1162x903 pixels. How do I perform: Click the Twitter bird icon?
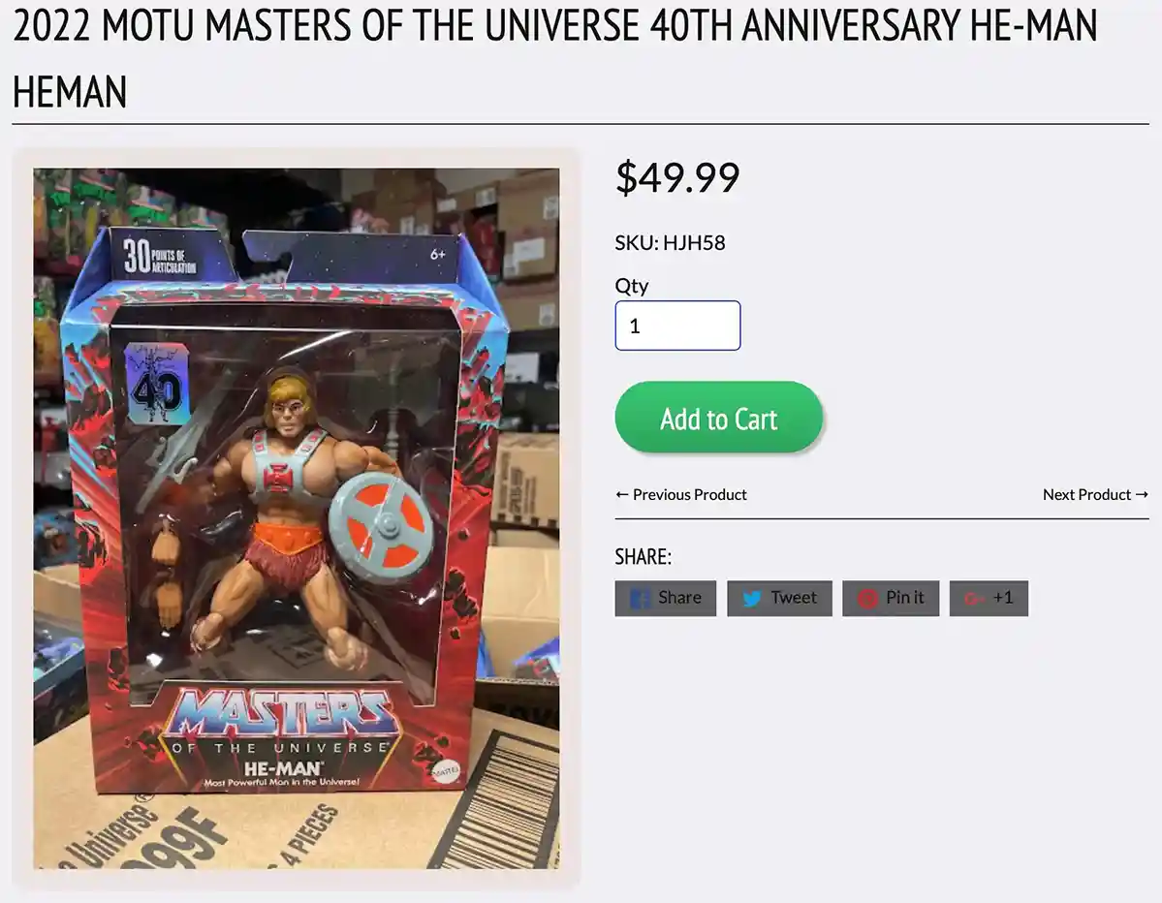coord(752,599)
